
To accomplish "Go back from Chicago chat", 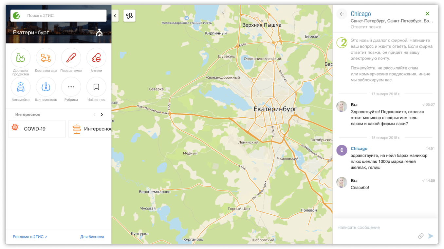I will click(342, 14).
